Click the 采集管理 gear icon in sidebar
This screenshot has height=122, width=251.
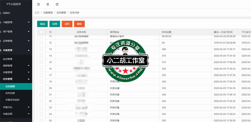coord(1,50)
